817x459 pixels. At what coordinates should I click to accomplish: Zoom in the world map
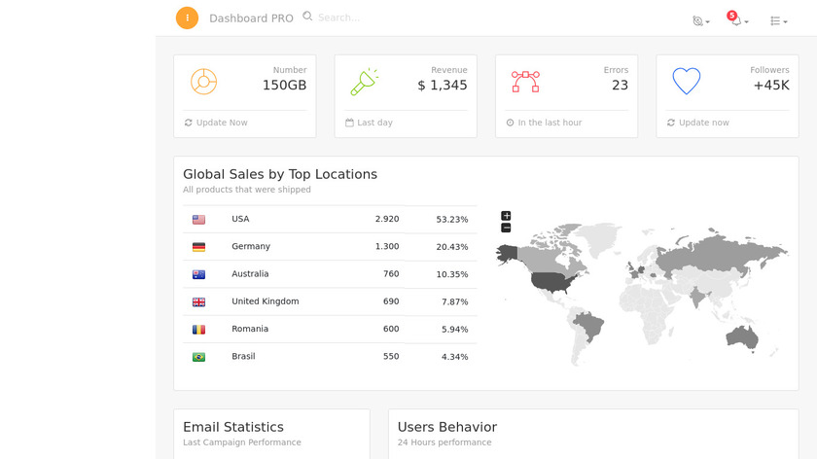(506, 216)
